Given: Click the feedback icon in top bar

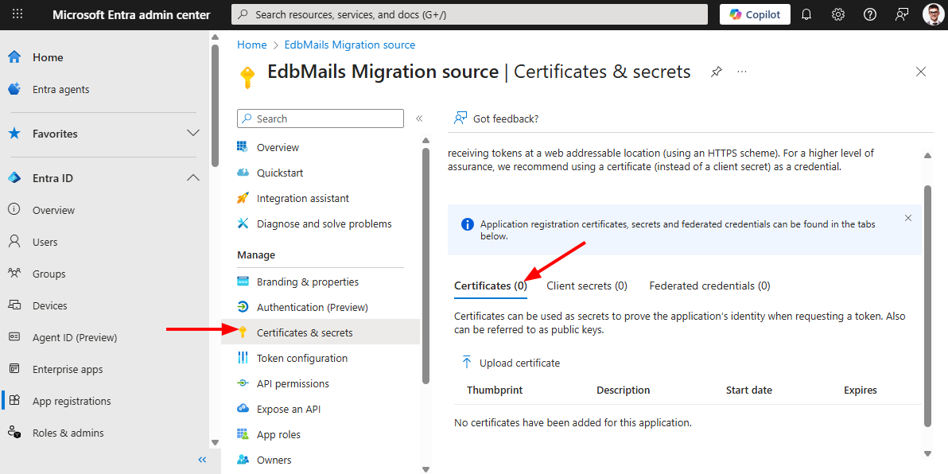Looking at the screenshot, I should [902, 14].
